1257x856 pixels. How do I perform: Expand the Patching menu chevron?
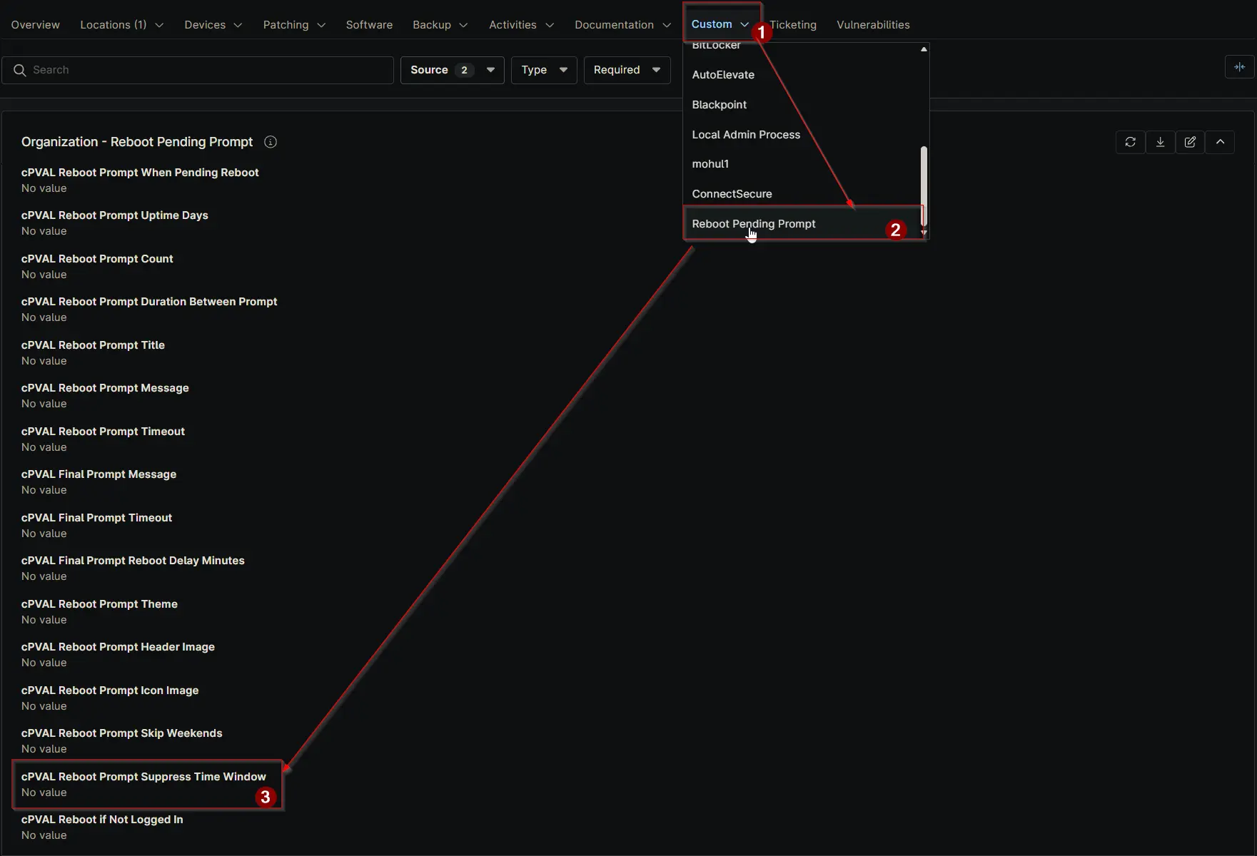pyautogui.click(x=321, y=25)
